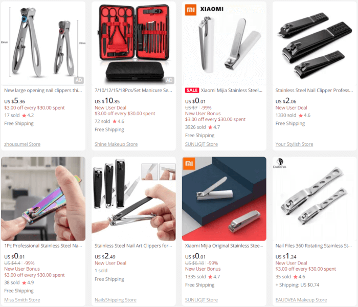Click the AD badge on manicure set image
This screenshot has height=307, width=358.
(169, 80)
